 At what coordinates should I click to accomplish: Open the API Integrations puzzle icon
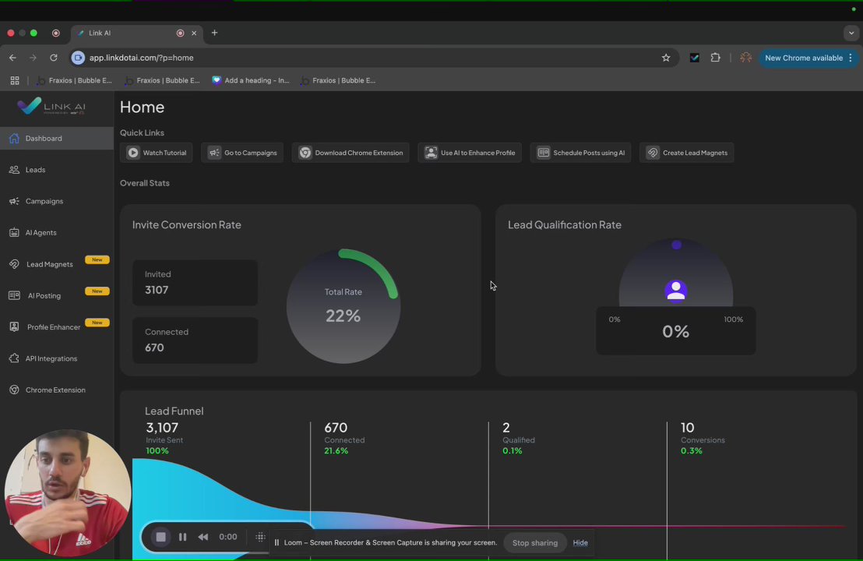tap(14, 358)
